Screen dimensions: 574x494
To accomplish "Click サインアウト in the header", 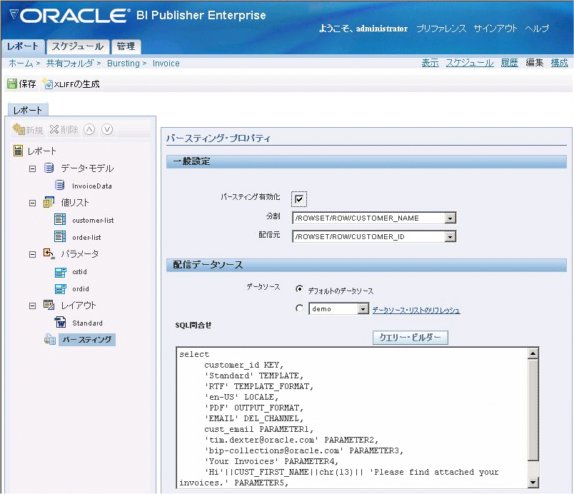I will coord(495,29).
